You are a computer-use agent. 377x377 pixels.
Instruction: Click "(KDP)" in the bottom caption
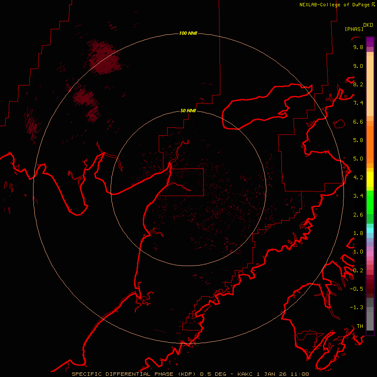(x=187, y=374)
